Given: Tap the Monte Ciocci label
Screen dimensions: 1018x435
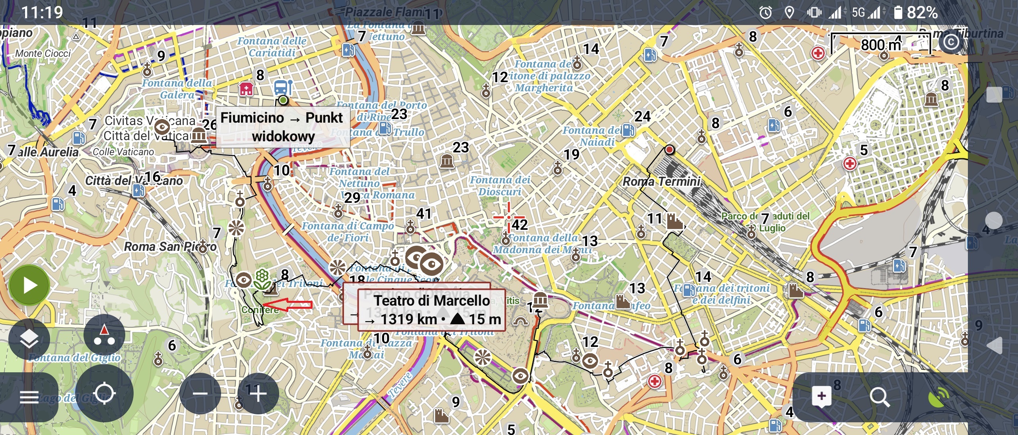Looking at the screenshot, I should (43, 53).
